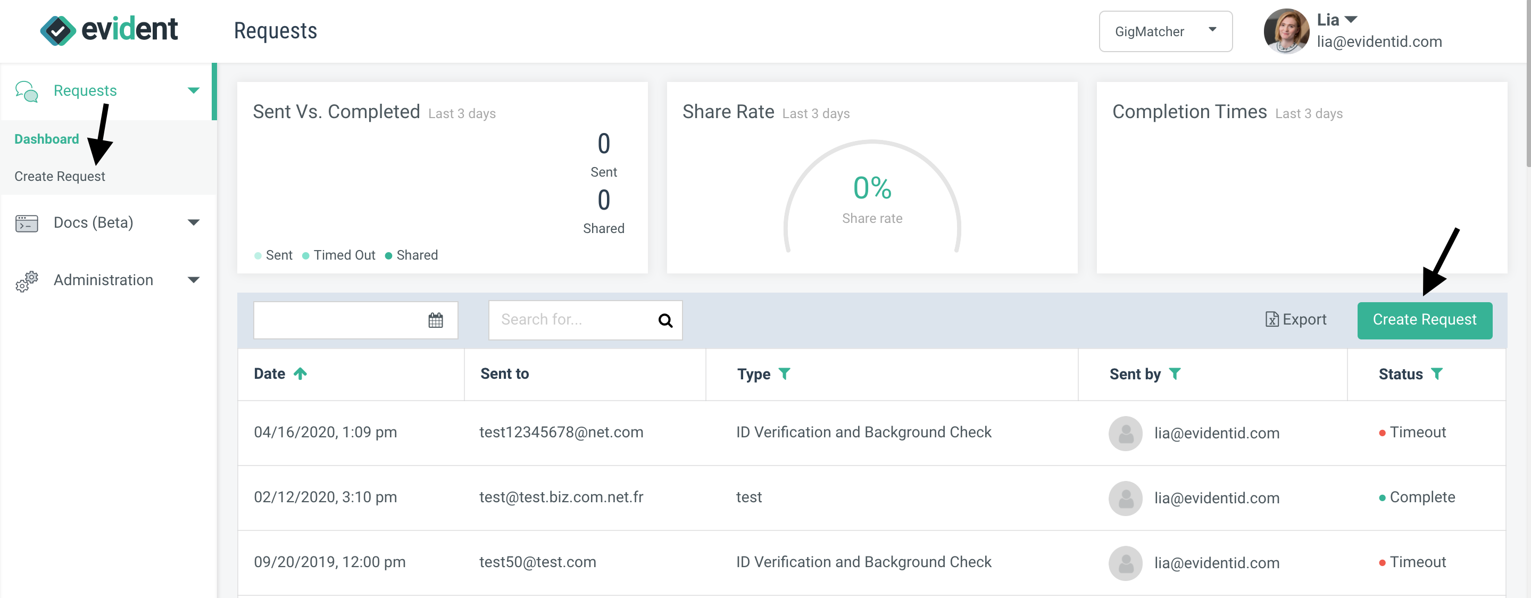Click Lia's profile photo
The image size is (1531, 598).
point(1286,31)
